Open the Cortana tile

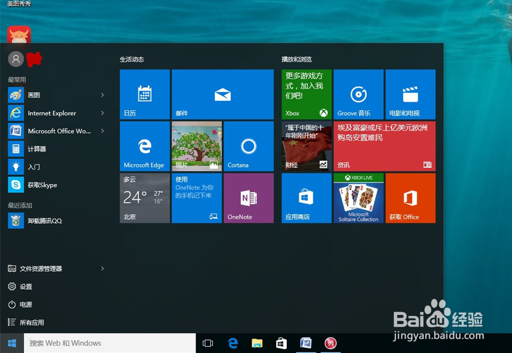248,146
